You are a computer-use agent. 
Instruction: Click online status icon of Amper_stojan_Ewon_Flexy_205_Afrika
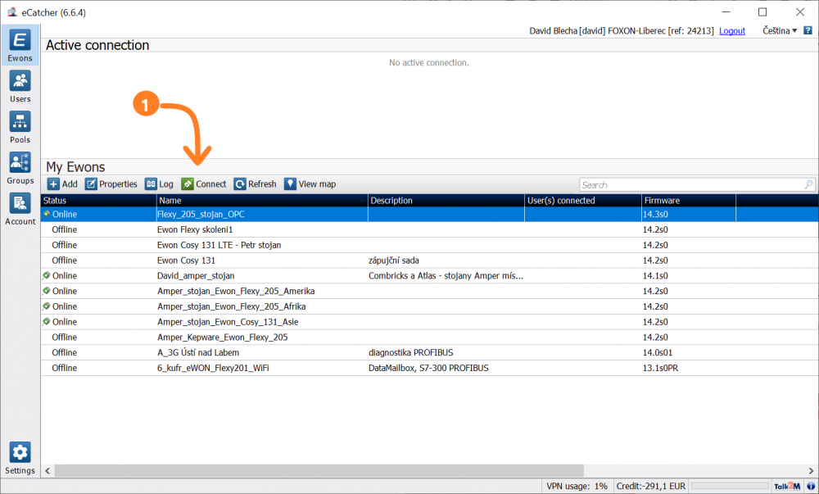click(47, 306)
